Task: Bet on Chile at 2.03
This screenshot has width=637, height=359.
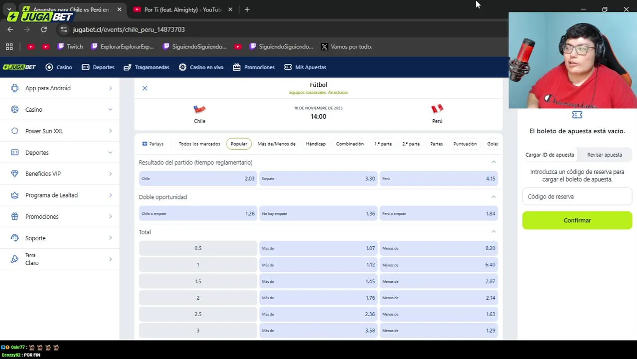Action: 198,179
